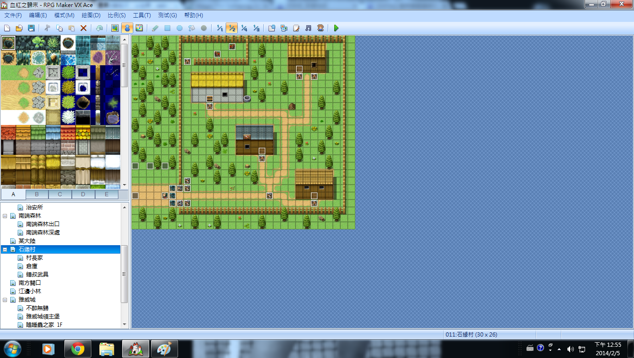Open the 模式(M) menu

point(64,15)
